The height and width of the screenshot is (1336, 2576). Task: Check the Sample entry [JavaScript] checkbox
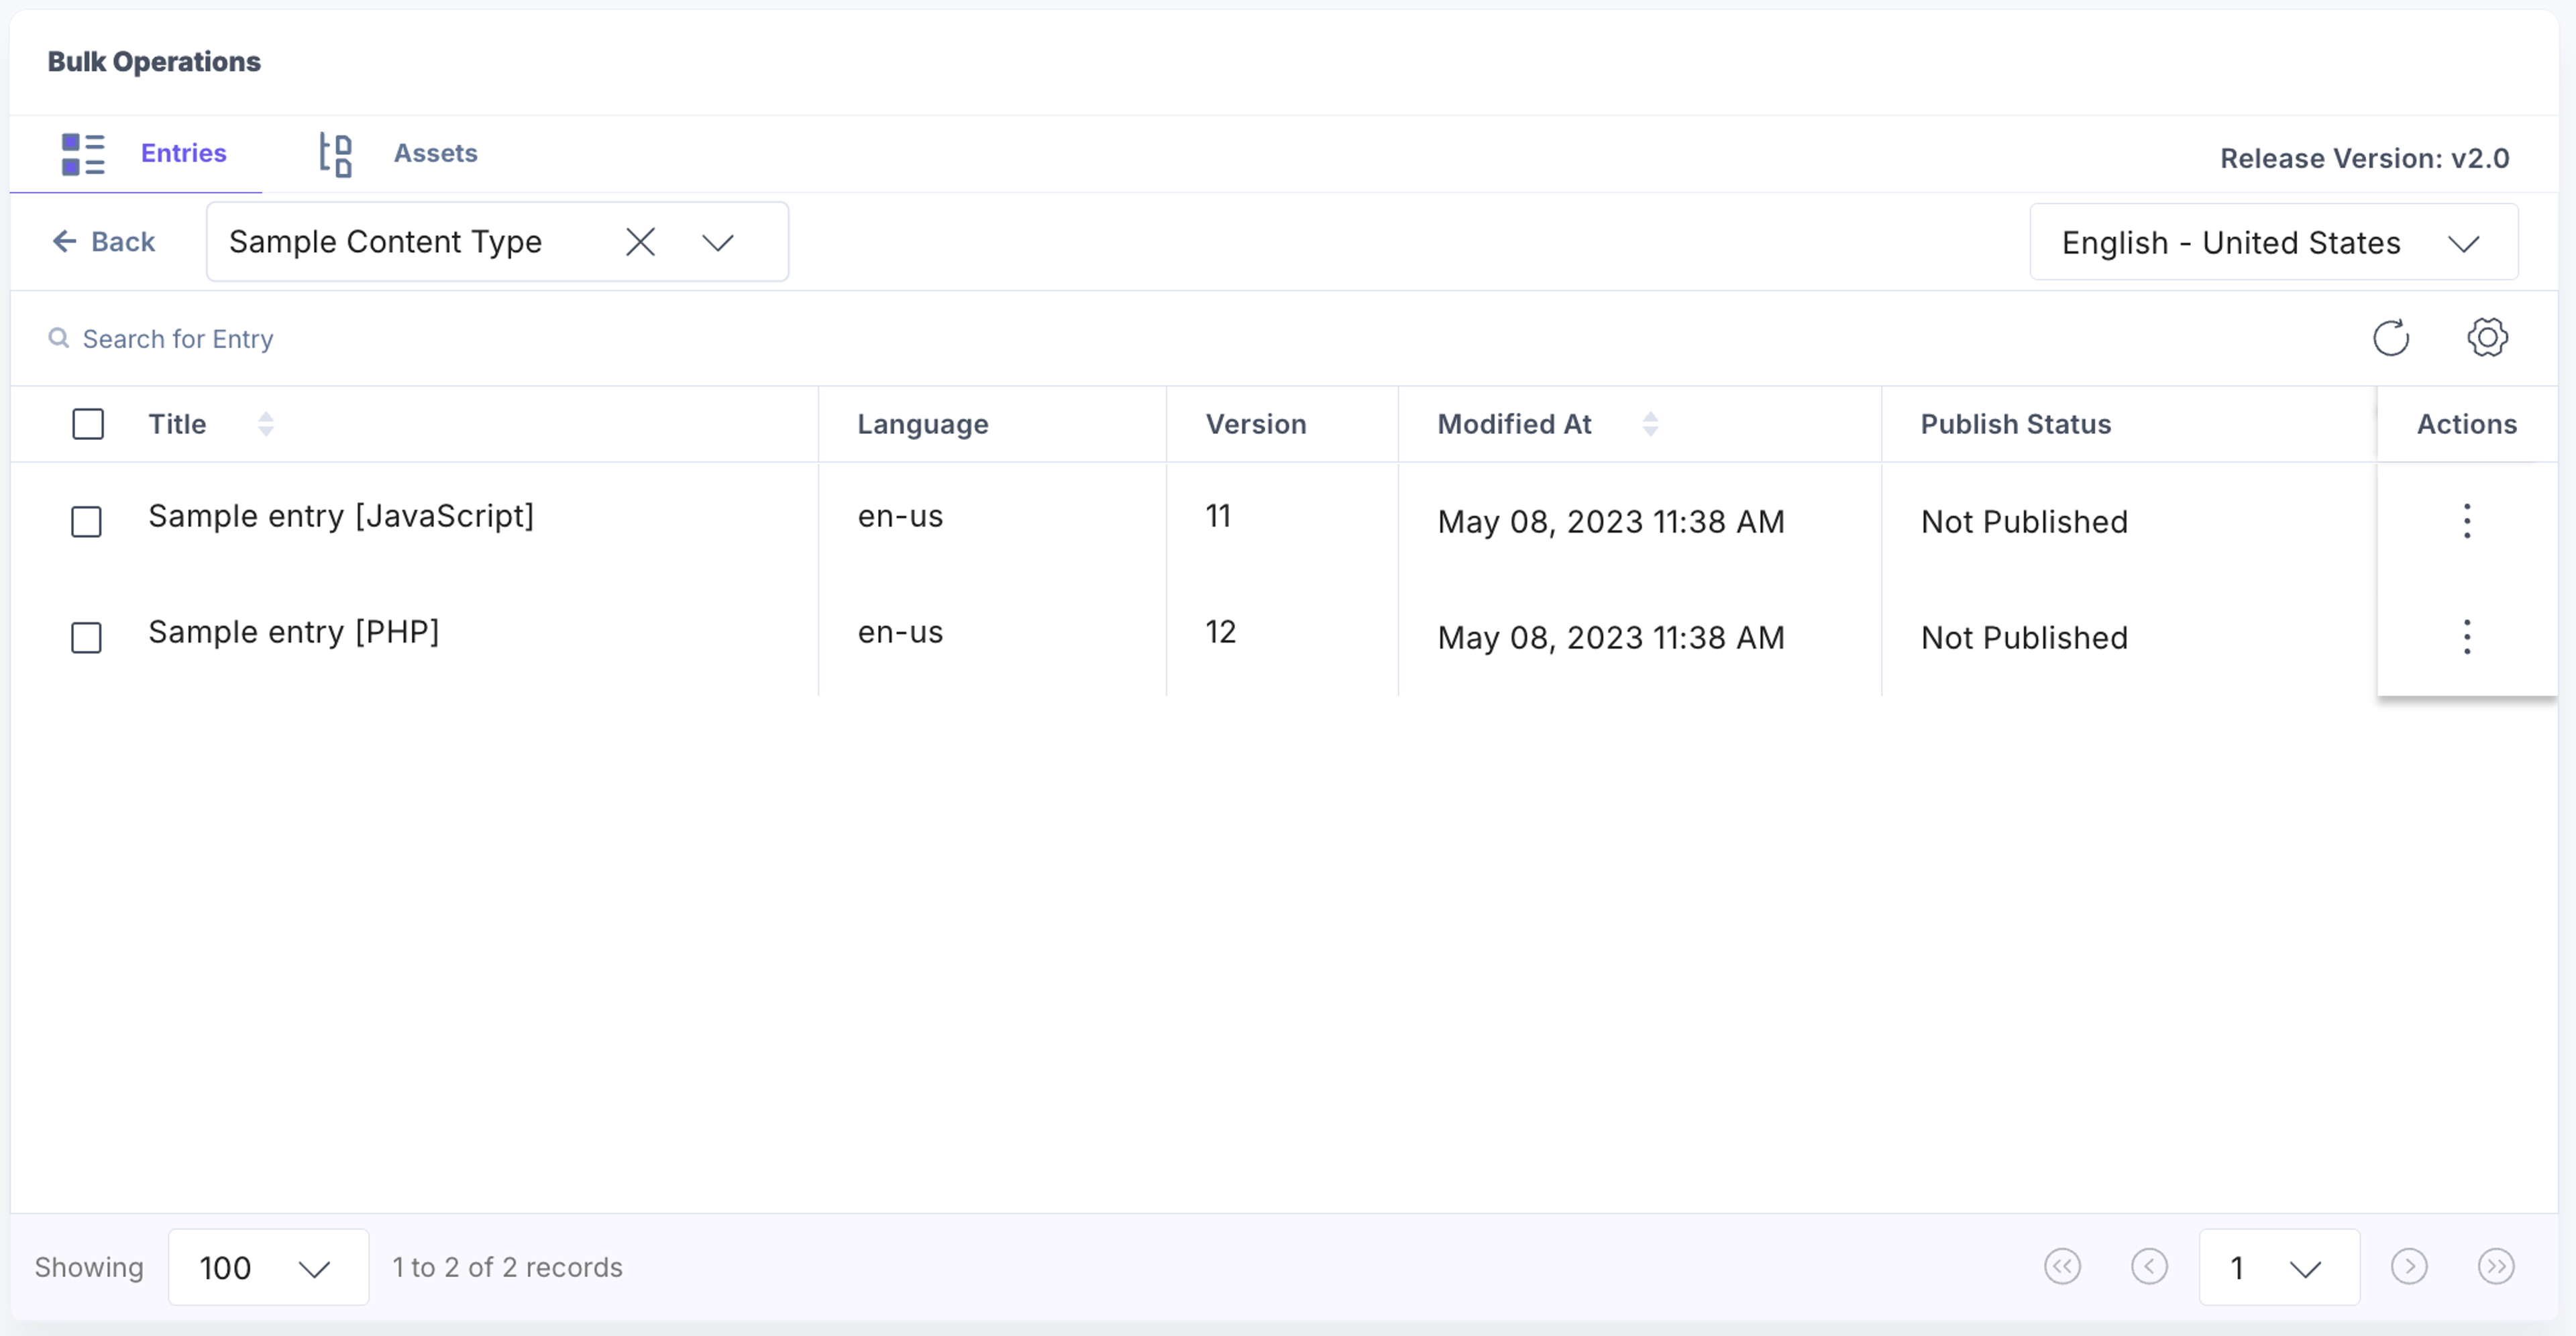pyautogui.click(x=87, y=521)
